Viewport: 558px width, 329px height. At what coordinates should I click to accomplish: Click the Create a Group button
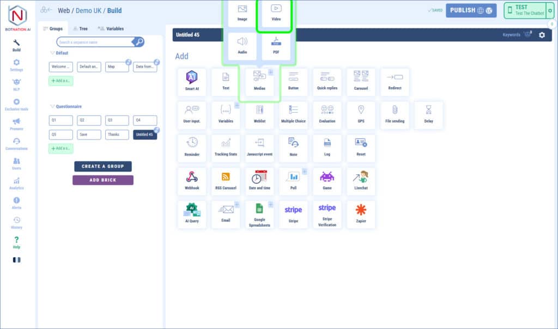102,166
